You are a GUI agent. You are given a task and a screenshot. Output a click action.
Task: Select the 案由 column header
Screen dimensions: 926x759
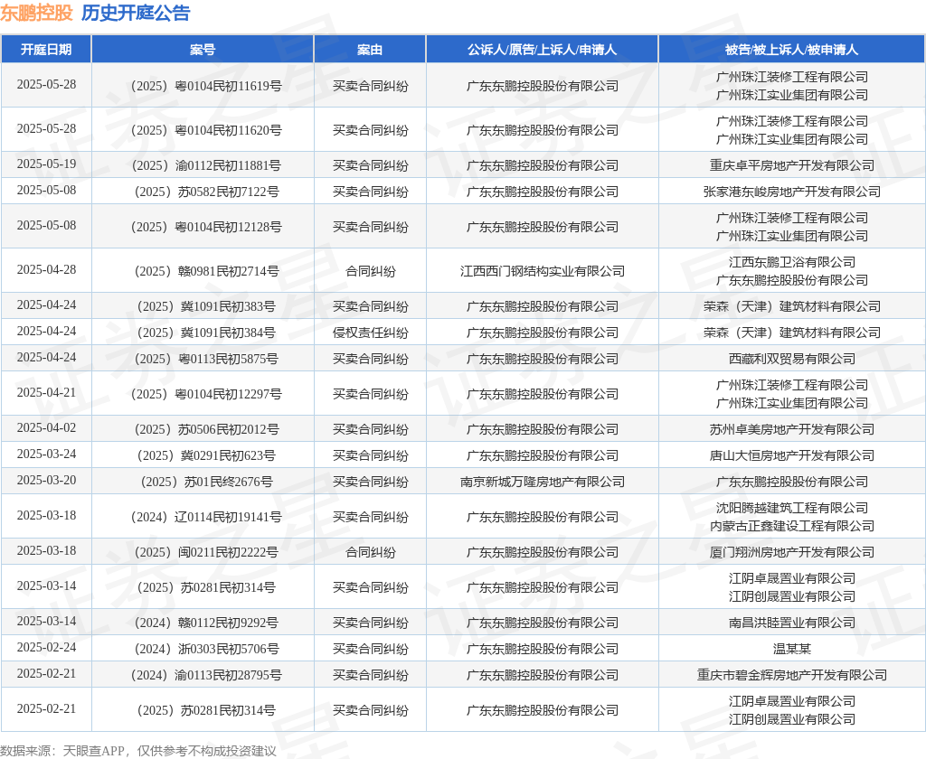[370, 50]
